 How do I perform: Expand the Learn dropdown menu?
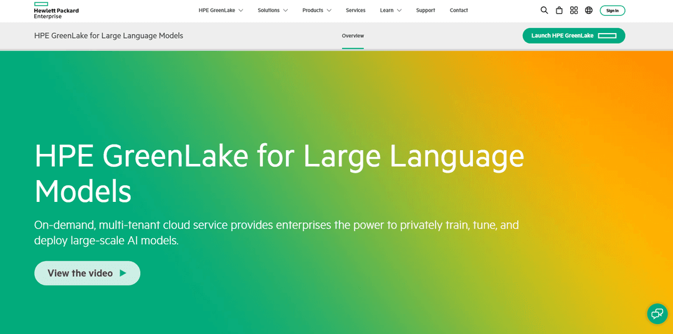[391, 11]
